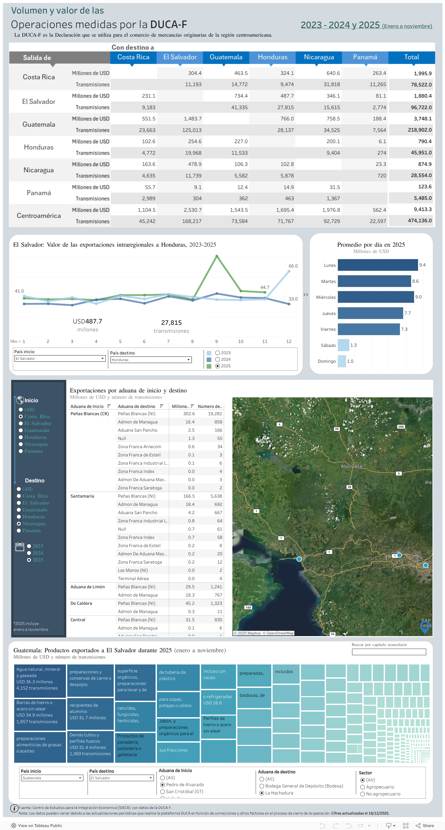This screenshot has width=445, height=830.
Task: Click the sort icon beside Aduana de Inicio
Action: click(x=109, y=406)
